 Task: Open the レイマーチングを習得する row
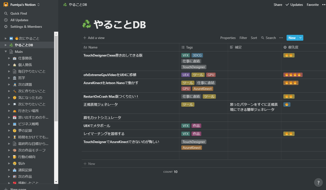pos(104,134)
